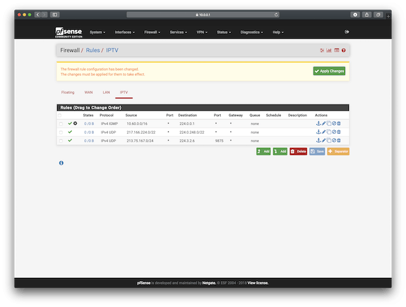The height and width of the screenshot is (307, 406).
Task: Open the System menu
Action: click(97, 32)
